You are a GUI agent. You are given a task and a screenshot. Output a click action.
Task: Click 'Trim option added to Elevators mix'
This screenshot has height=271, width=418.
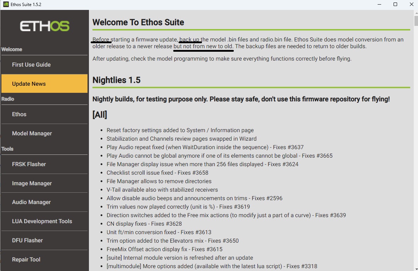[x=173, y=241]
